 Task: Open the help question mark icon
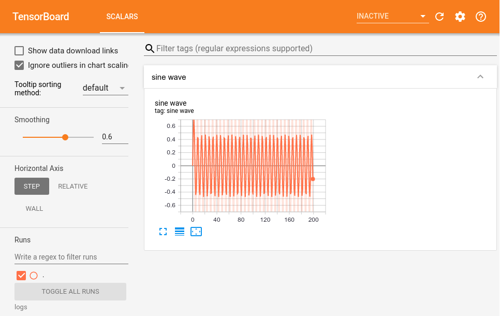(x=481, y=17)
